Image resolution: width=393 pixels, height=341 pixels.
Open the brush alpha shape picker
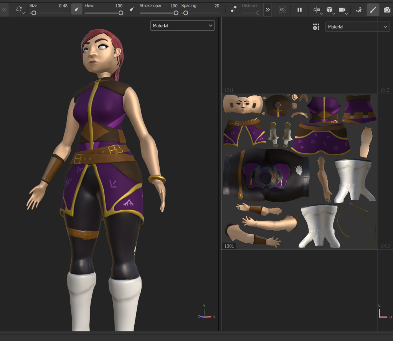pos(19,10)
